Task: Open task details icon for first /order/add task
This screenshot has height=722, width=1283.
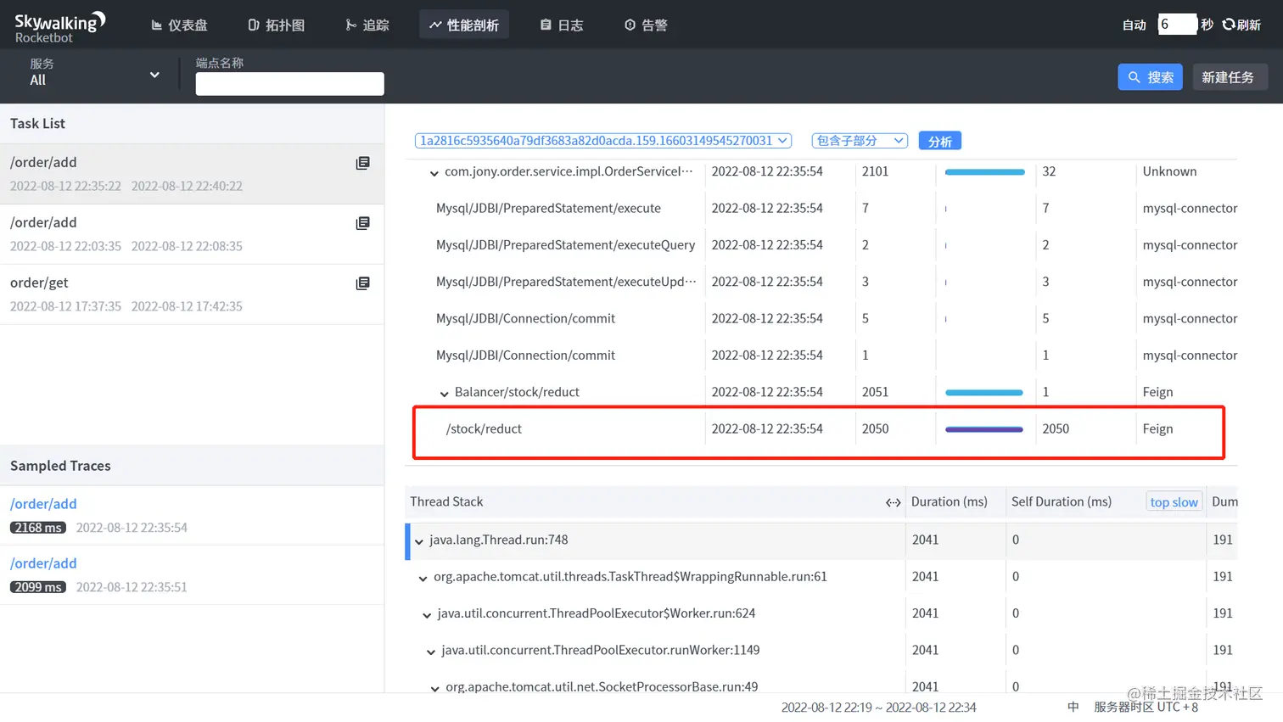Action: click(362, 163)
